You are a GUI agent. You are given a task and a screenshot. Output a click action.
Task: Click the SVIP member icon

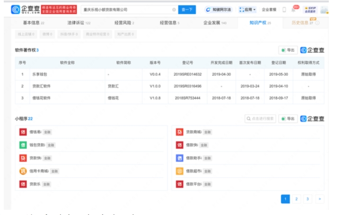coord(310,9)
